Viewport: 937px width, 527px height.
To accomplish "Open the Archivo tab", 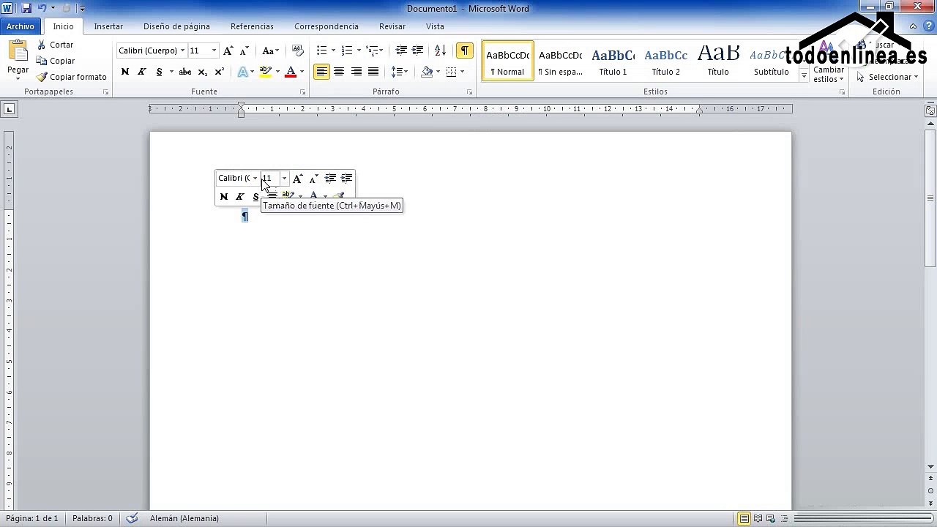I will [x=20, y=26].
